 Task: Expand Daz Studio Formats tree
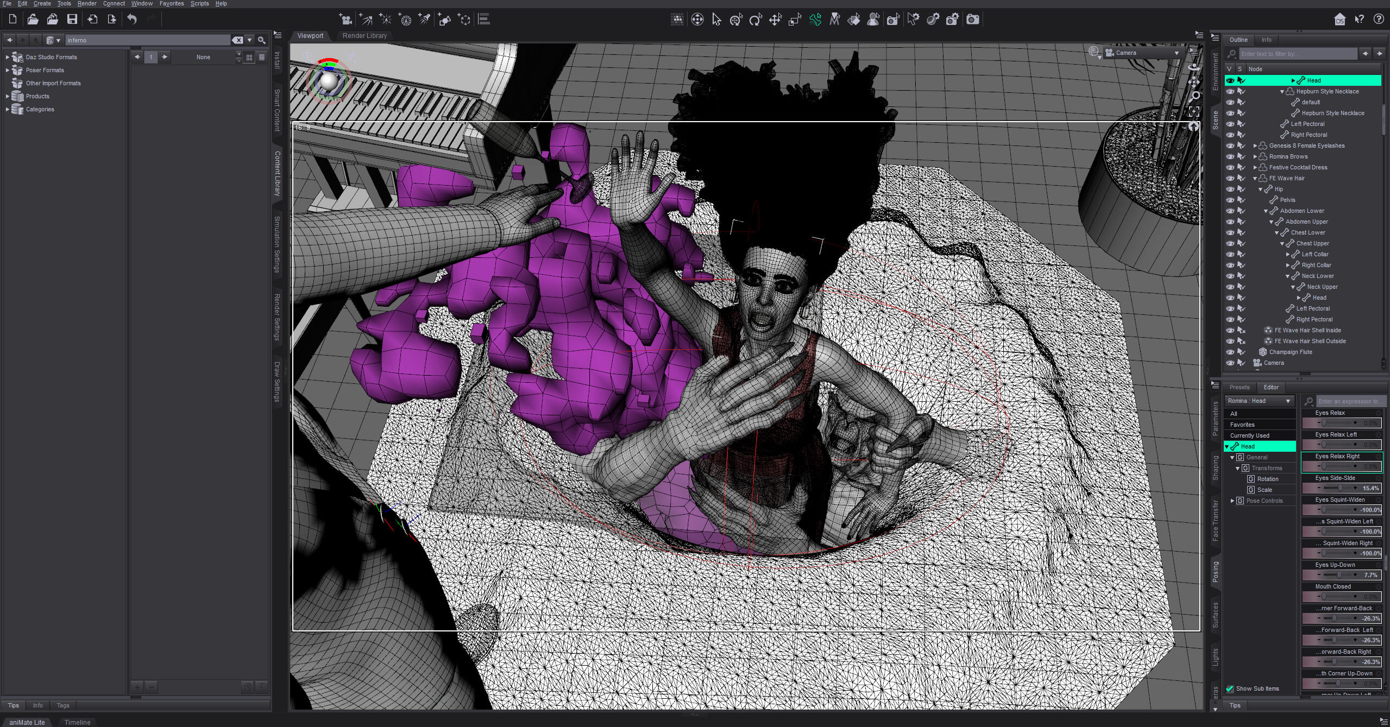pos(7,57)
